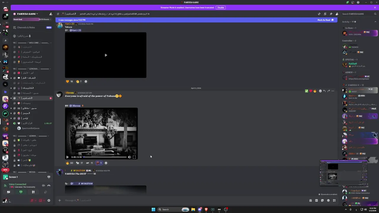The width and height of the screenshot is (379, 213).
Task: React with red heart quick reaction
Action: [x=311, y=91]
